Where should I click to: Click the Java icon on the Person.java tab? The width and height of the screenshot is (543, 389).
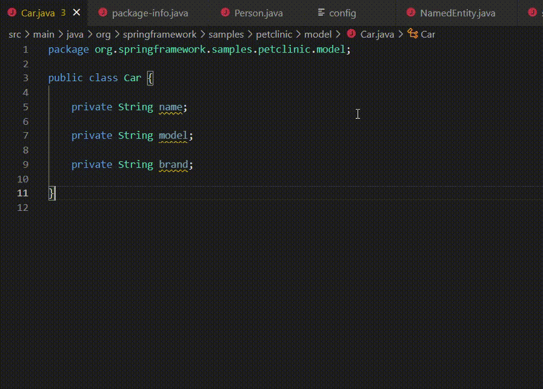click(x=224, y=12)
